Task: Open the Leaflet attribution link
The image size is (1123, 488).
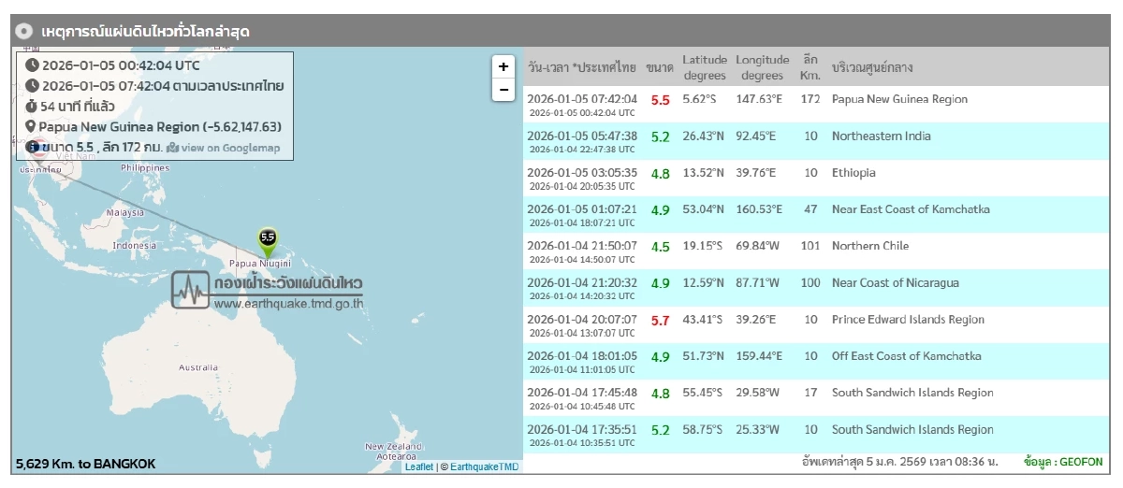Action: pyautogui.click(x=419, y=466)
